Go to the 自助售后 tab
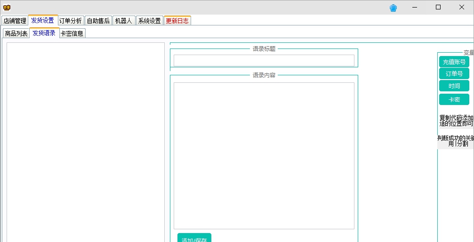 98,21
